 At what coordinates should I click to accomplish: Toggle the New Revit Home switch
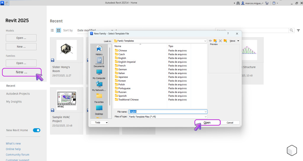coord(36,130)
